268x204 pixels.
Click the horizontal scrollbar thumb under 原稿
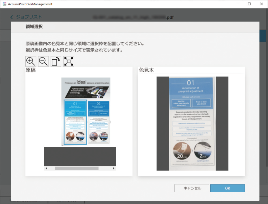77,168
